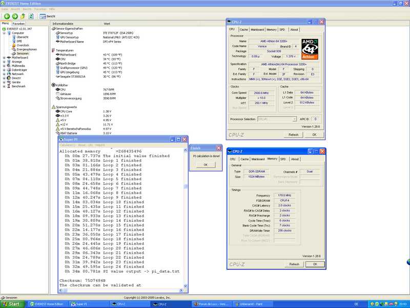Select the Übersicht tree item
The height and width of the screenshot is (308, 410).
coord(20,37)
